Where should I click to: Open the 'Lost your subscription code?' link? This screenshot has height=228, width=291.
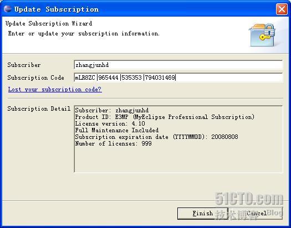click(x=55, y=90)
